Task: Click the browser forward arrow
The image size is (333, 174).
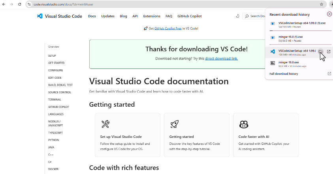Action: tap(12, 4)
